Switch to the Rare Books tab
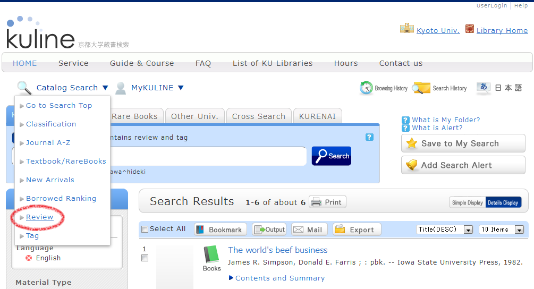The width and height of the screenshot is (534, 289). tap(135, 116)
